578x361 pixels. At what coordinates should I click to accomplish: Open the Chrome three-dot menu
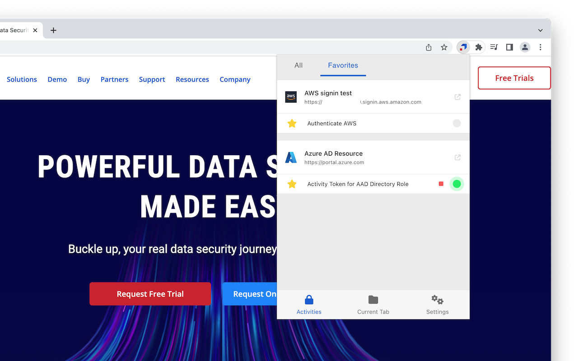click(x=541, y=47)
